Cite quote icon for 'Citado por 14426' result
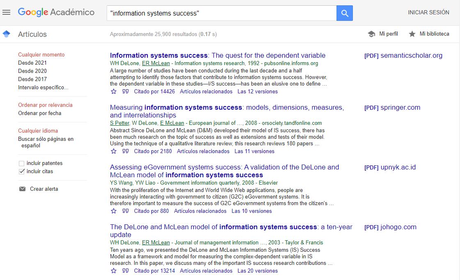Screen dimensions: 460x280 [x=126, y=92]
